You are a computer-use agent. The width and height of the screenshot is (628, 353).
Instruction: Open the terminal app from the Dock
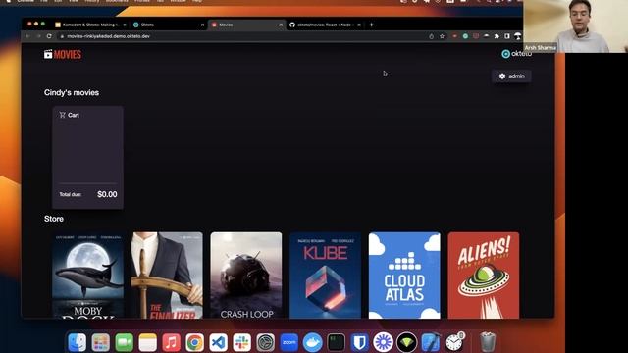(336, 342)
